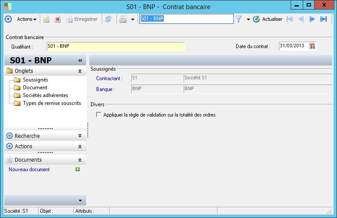
Task: Delete record using red X toolbar icon
Action: (57, 19)
